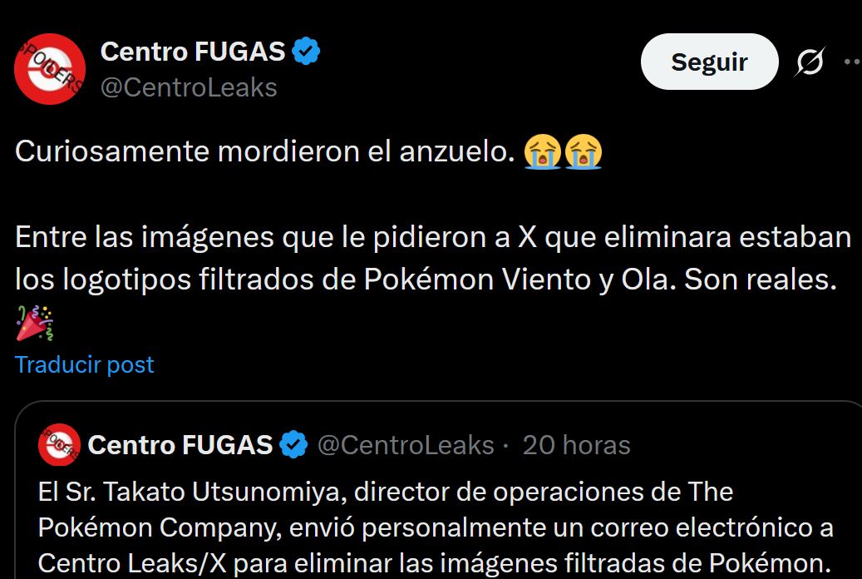Click paragraph mentioning Pokémon Viento y Ola

(432, 258)
